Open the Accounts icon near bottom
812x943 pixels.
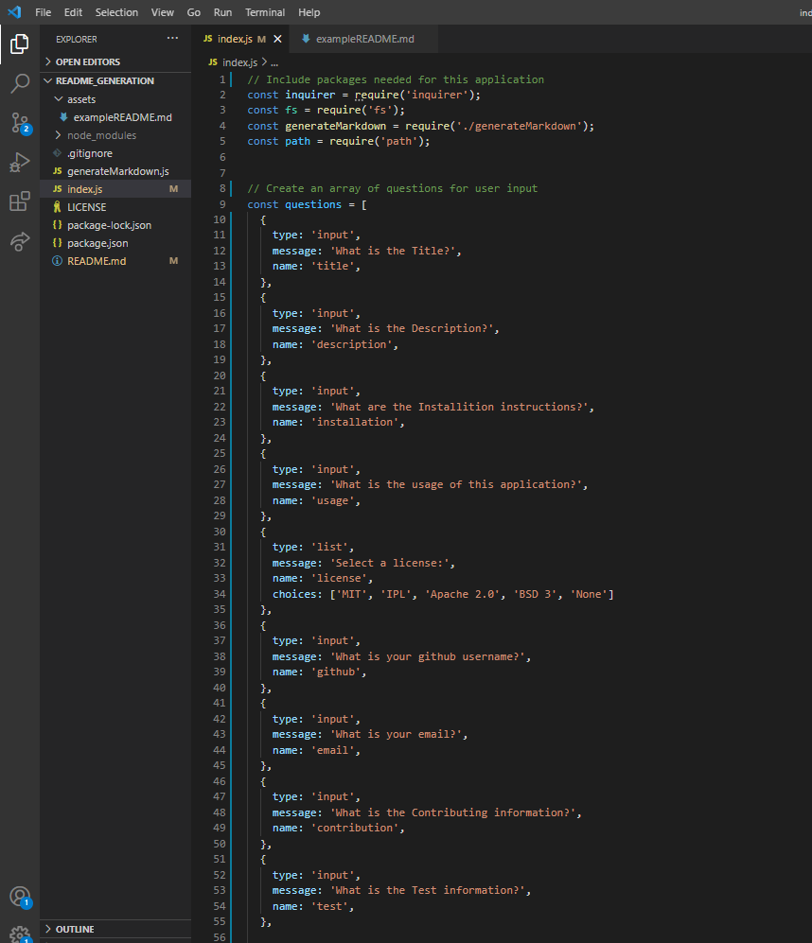click(x=19, y=897)
